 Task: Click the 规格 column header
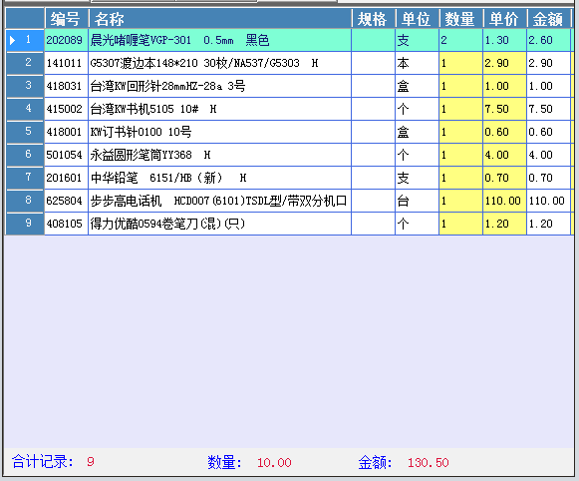[x=374, y=19]
